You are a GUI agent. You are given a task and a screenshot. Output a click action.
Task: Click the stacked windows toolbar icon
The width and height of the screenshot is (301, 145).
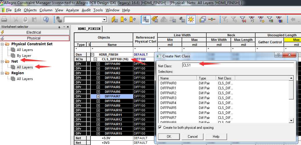[x=203, y=19]
